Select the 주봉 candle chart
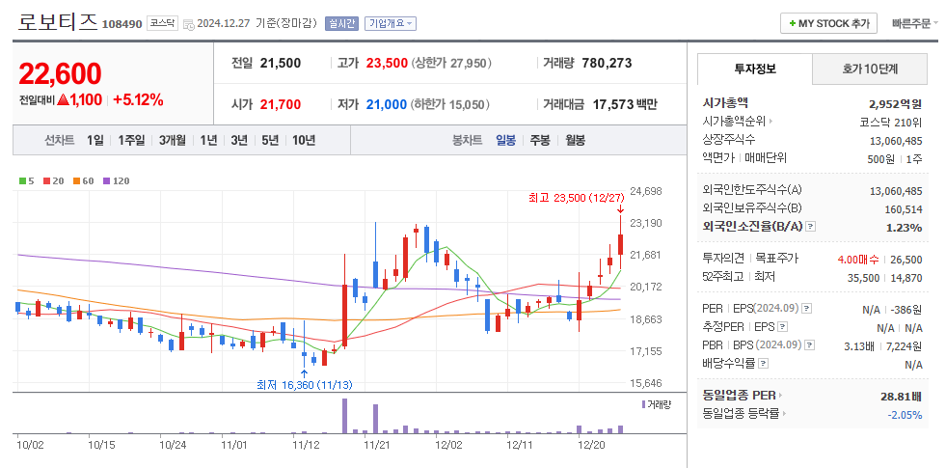Viewport: 946px width, 468px height. [540, 140]
